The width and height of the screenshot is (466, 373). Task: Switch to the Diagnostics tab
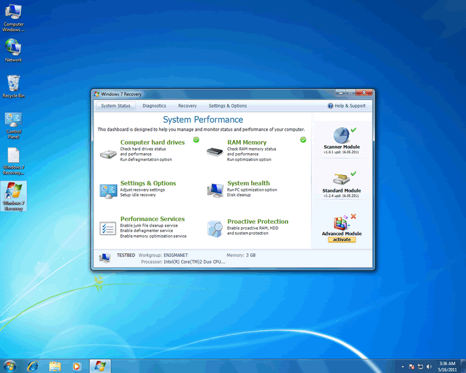(154, 106)
